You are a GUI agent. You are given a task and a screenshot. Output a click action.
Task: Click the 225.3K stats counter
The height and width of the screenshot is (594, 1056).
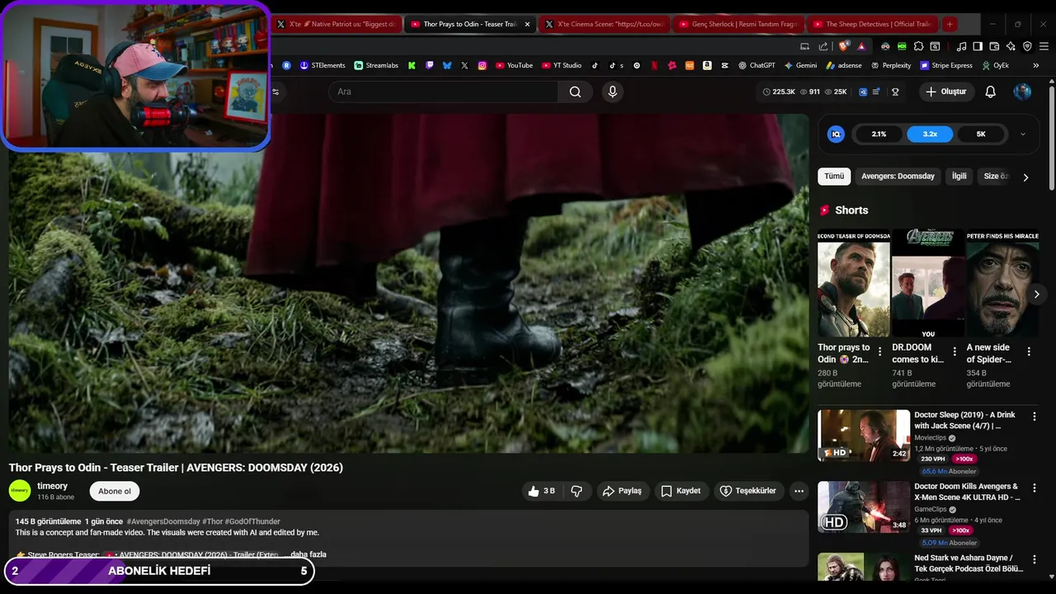(x=779, y=92)
